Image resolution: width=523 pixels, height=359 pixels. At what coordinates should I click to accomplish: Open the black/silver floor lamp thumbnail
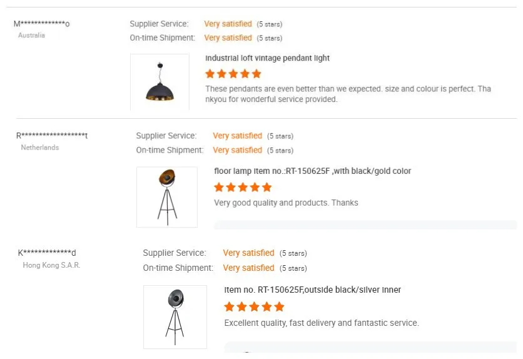(x=175, y=316)
